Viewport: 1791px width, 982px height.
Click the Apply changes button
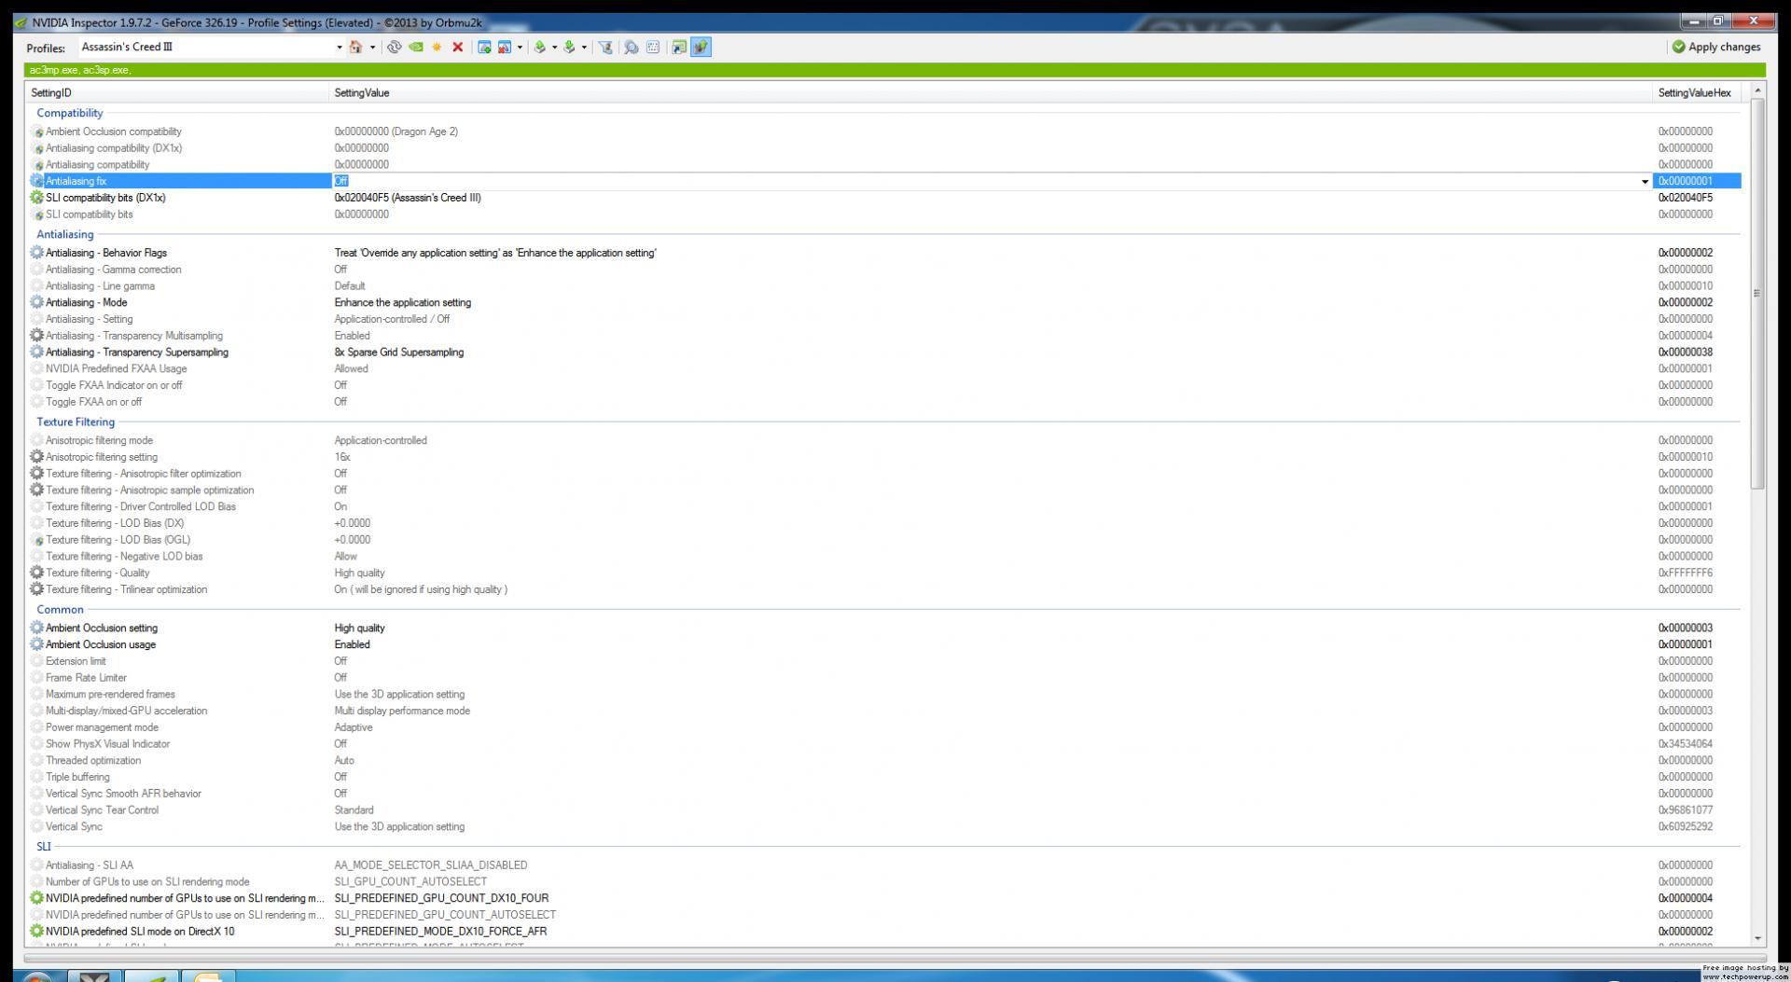pos(1716,47)
